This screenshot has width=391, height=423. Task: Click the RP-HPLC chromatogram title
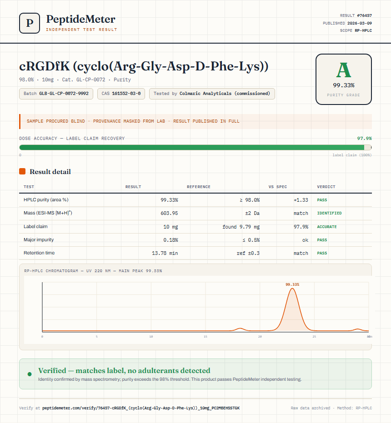coord(93,271)
